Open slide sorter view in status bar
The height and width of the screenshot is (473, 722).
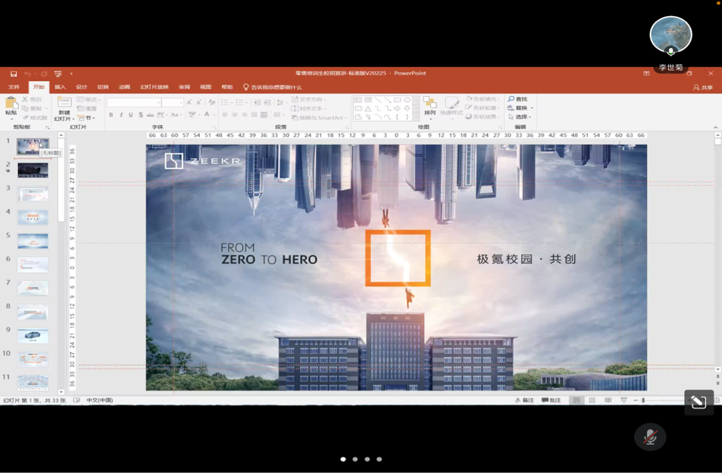point(592,400)
